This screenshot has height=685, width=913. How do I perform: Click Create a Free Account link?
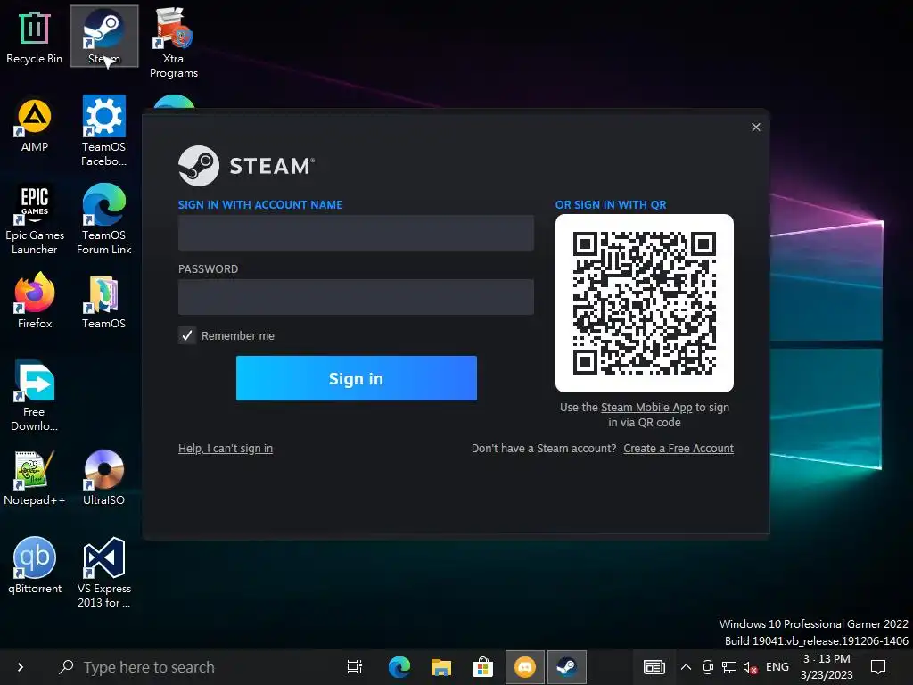click(x=679, y=449)
